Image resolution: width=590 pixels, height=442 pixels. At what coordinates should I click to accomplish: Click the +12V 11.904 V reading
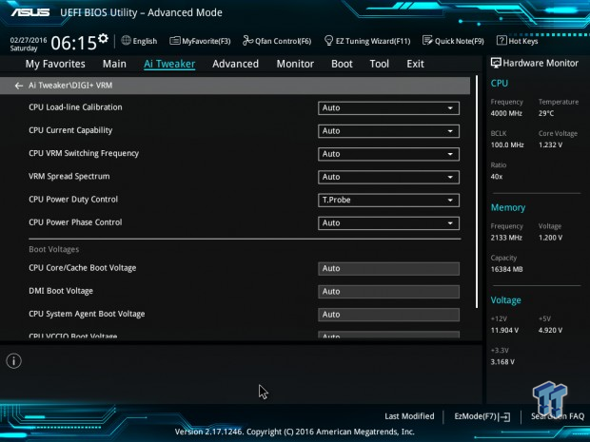[x=504, y=331]
